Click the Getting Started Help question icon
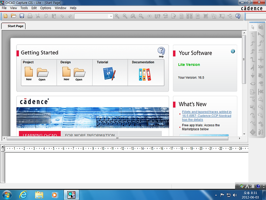This screenshot has height=200, width=266. coord(161,52)
